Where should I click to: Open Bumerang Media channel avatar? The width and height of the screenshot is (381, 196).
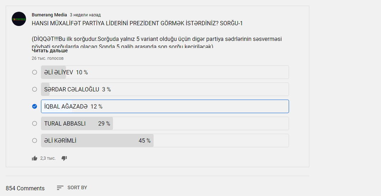[x=19, y=19]
